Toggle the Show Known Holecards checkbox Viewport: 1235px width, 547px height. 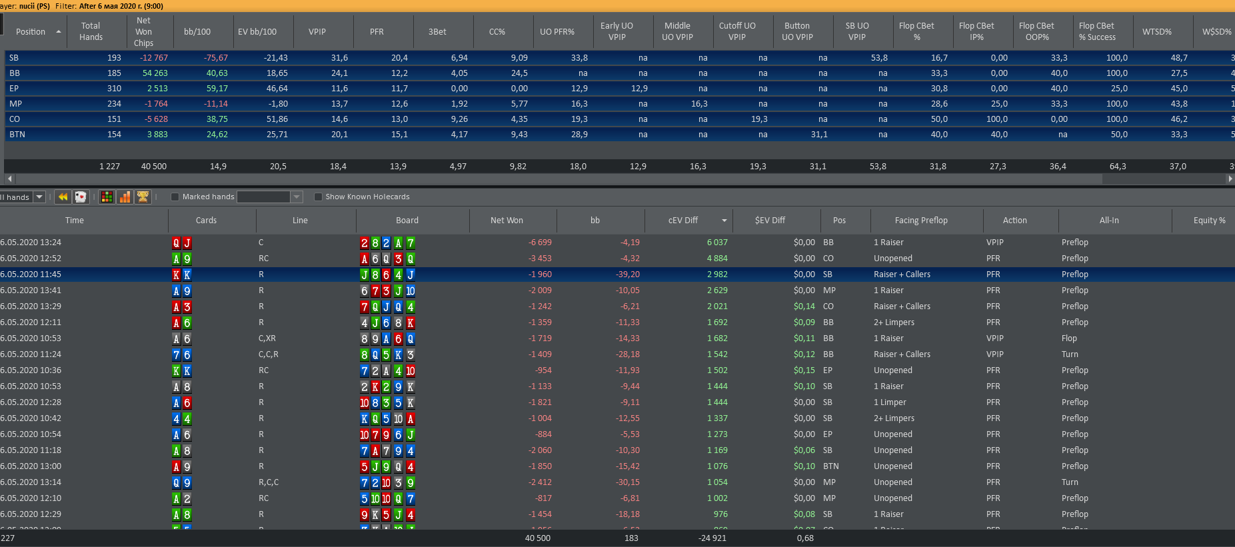318,197
